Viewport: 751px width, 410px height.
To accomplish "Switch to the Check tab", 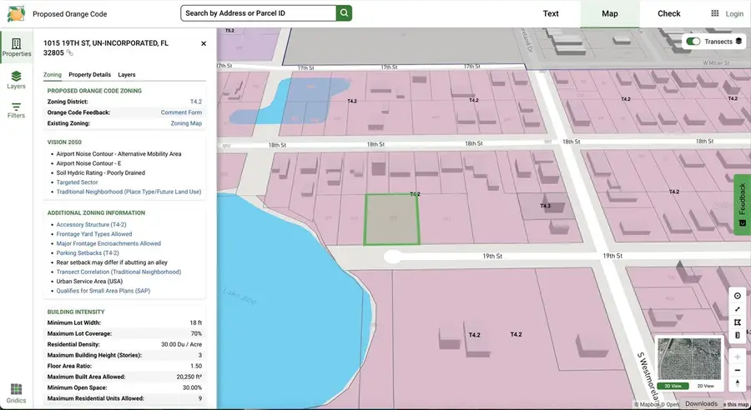I will click(668, 13).
